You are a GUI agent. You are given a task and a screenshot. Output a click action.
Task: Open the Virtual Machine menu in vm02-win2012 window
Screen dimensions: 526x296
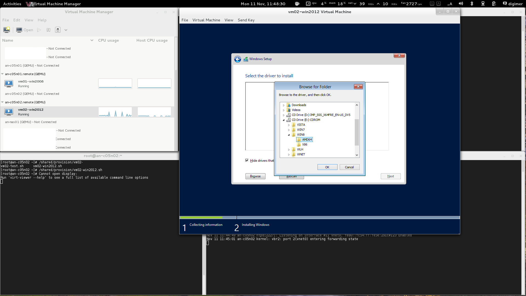(x=206, y=20)
